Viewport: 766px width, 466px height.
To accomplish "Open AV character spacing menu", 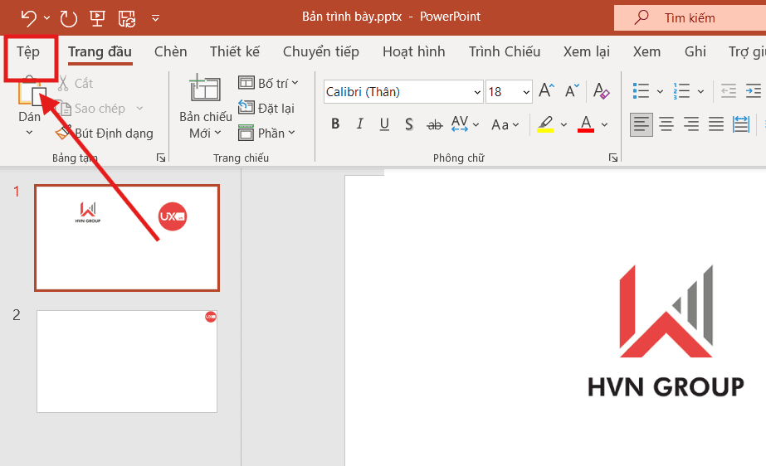I will (x=465, y=124).
